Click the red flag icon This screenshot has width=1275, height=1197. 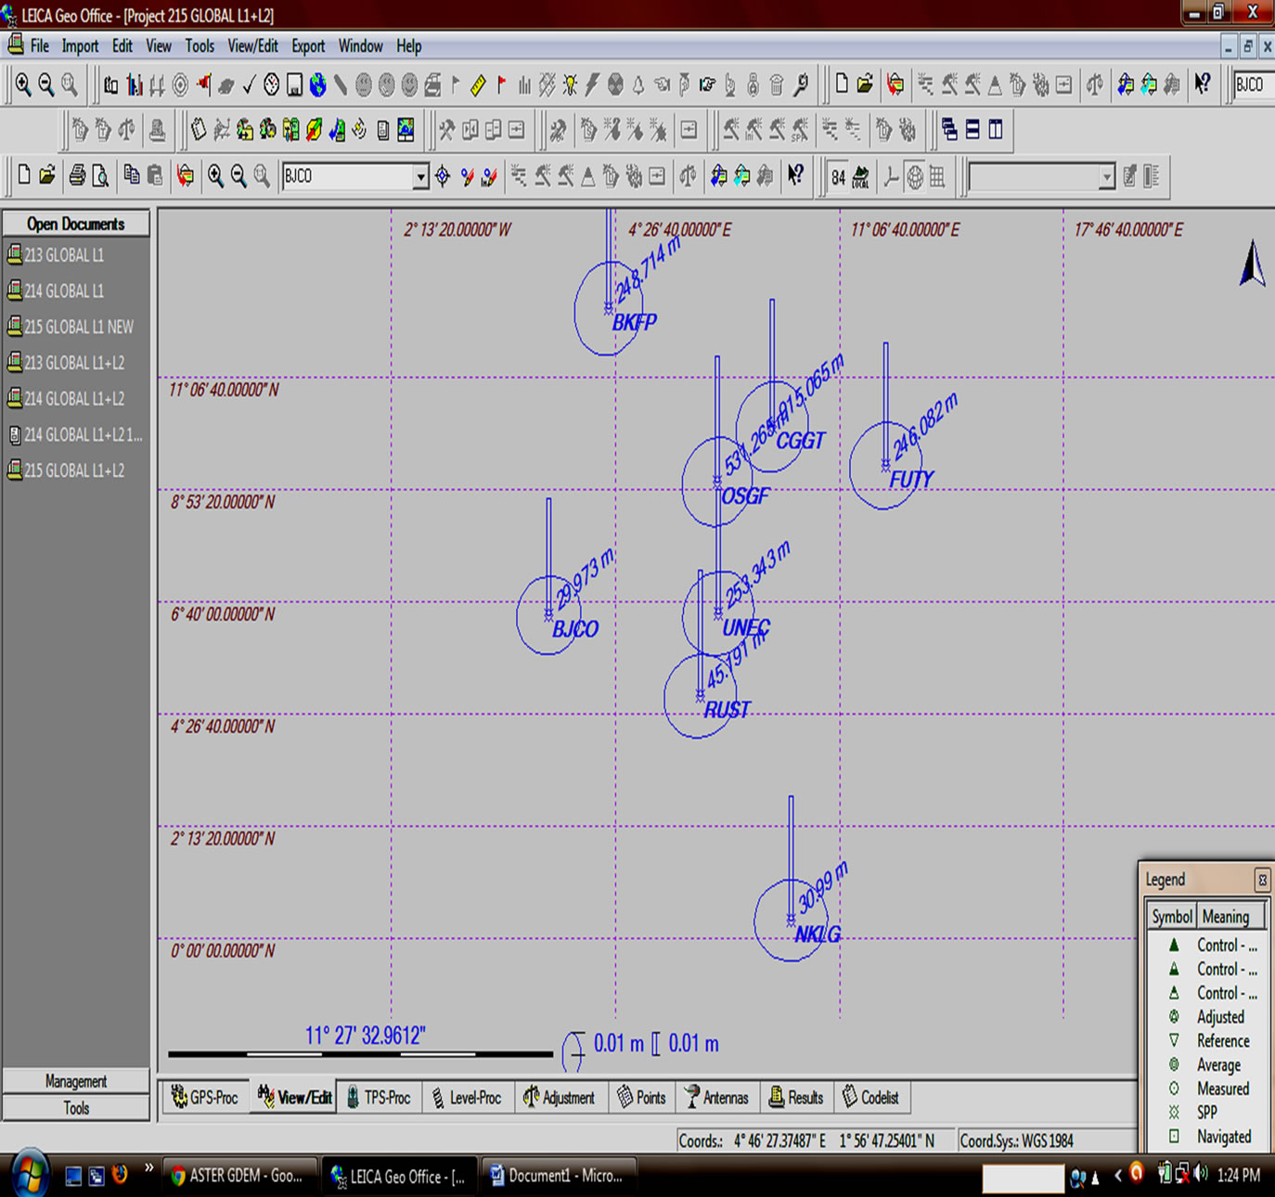pyautogui.click(x=501, y=85)
